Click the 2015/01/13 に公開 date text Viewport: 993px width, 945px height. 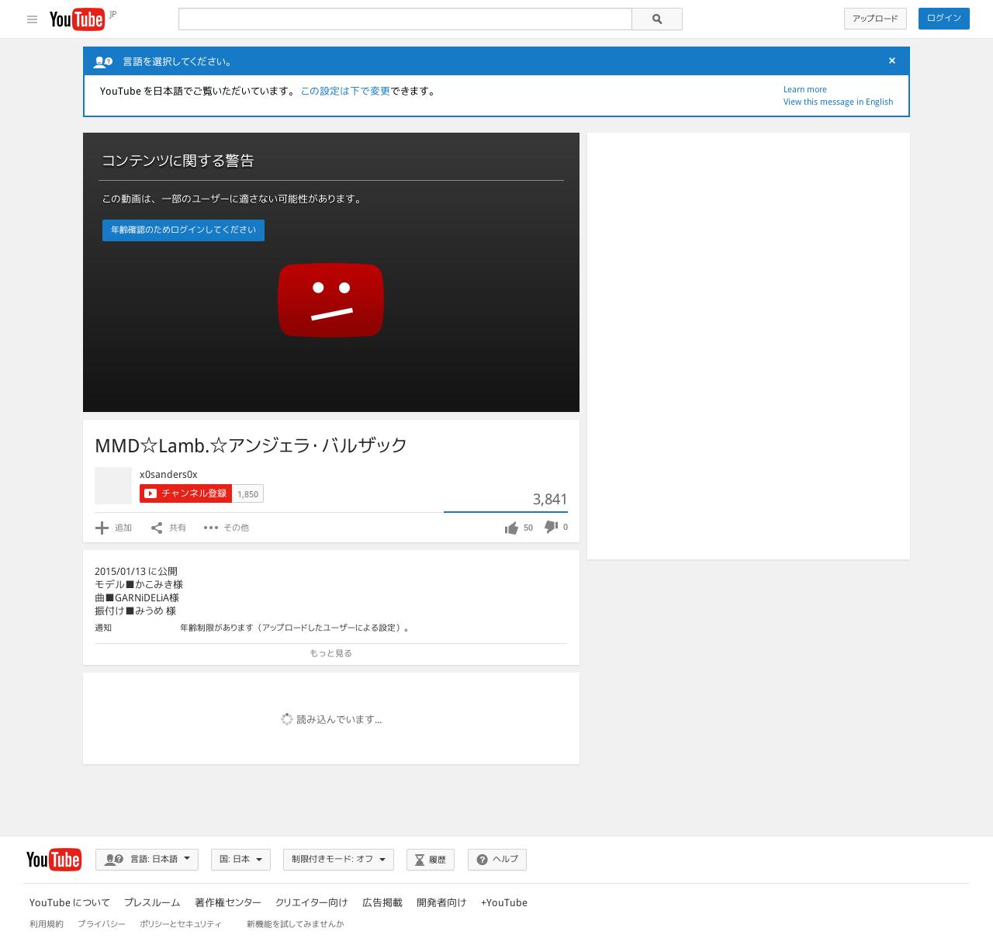pyautogui.click(x=136, y=571)
